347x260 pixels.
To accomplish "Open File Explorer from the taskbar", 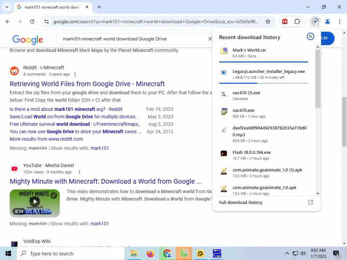I will point(134,253).
